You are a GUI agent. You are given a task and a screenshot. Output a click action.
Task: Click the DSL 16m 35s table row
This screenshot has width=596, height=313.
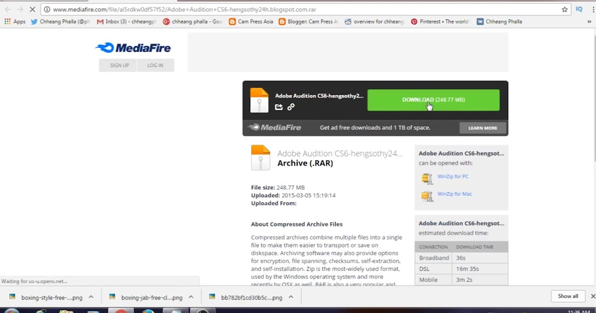461,269
